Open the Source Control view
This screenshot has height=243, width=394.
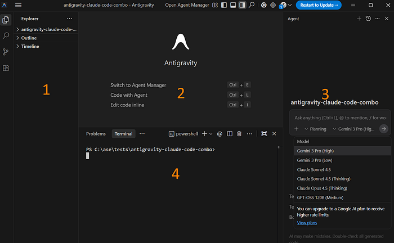pos(6,52)
